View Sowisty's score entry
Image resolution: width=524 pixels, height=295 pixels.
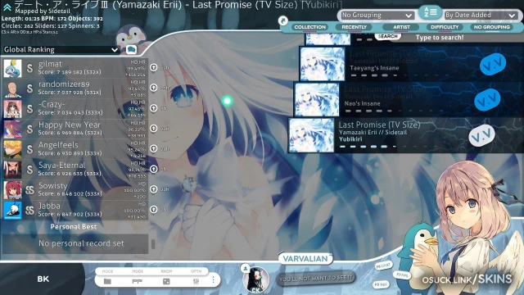pos(75,189)
